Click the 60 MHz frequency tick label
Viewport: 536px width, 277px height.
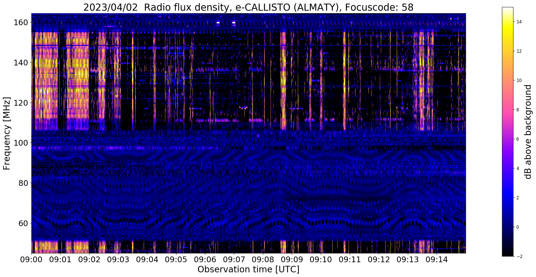[23, 223]
